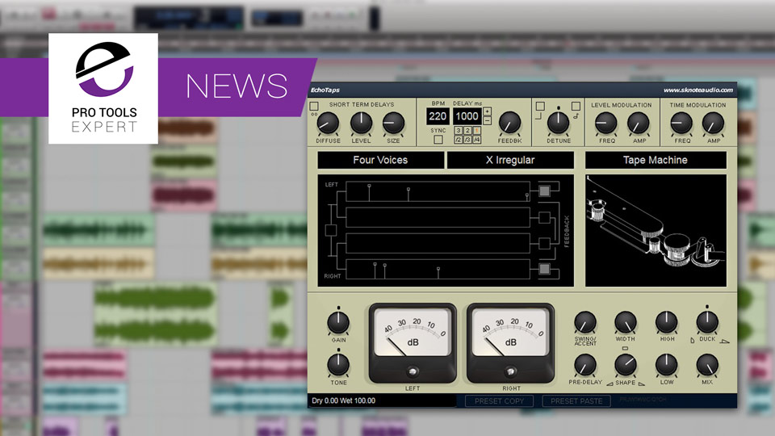The image size is (775, 436).
Task: Adjust Level Modulation AMP knob
Action: [x=639, y=124]
